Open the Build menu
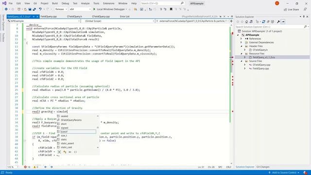The image size is (311, 175). coord(55,3)
